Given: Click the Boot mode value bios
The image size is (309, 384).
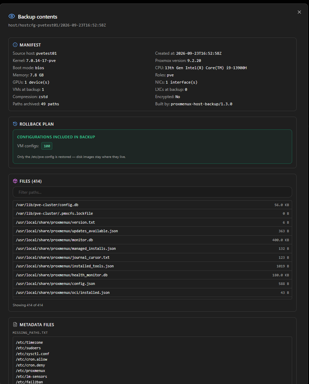Looking at the screenshot, I should click(40, 68).
